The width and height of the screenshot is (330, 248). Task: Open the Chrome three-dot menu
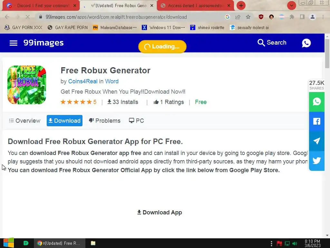tap(323, 17)
